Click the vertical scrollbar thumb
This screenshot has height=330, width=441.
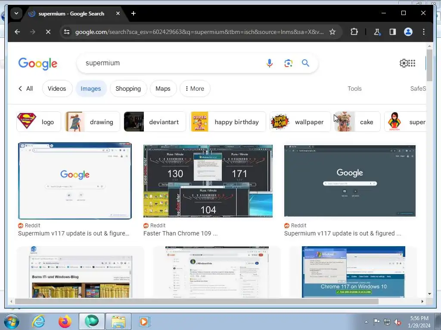pyautogui.click(x=429, y=65)
